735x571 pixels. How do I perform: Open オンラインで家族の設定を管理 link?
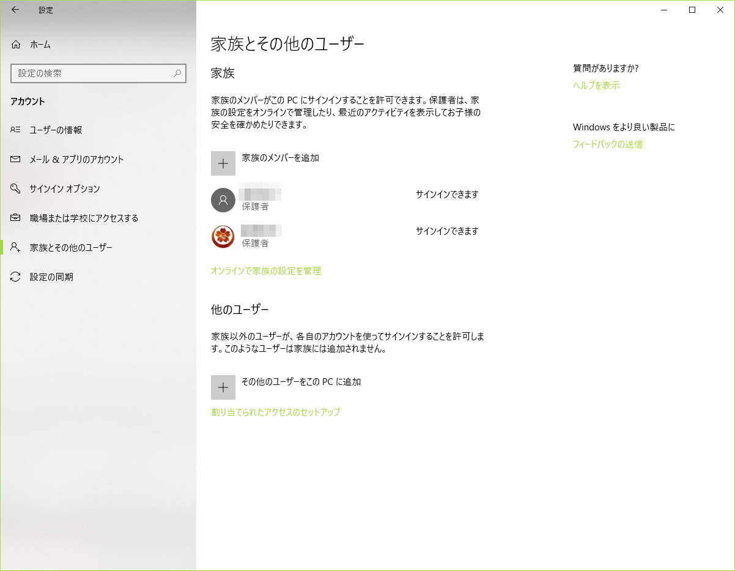264,271
